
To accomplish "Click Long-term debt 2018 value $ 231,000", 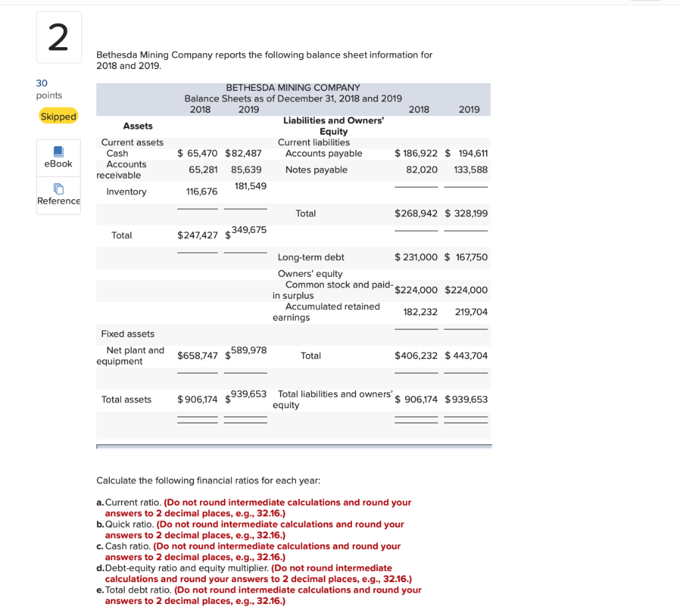I will click(416, 258).
